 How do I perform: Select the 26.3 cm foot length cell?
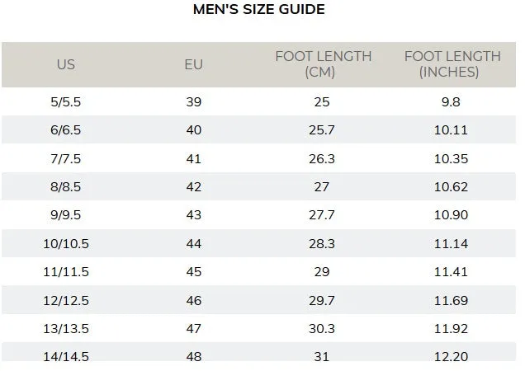click(x=322, y=158)
